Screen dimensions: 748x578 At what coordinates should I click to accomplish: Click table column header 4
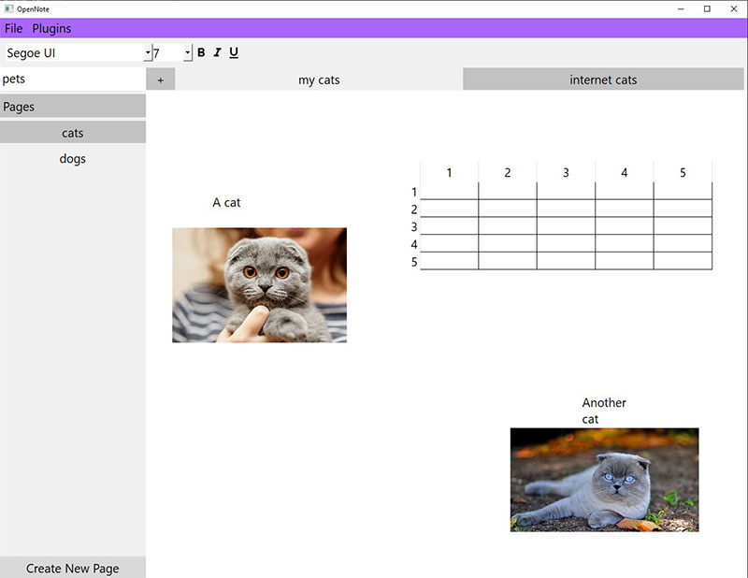[624, 172]
